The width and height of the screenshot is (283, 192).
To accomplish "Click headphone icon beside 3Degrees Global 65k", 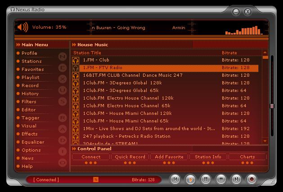I will coord(76,91).
